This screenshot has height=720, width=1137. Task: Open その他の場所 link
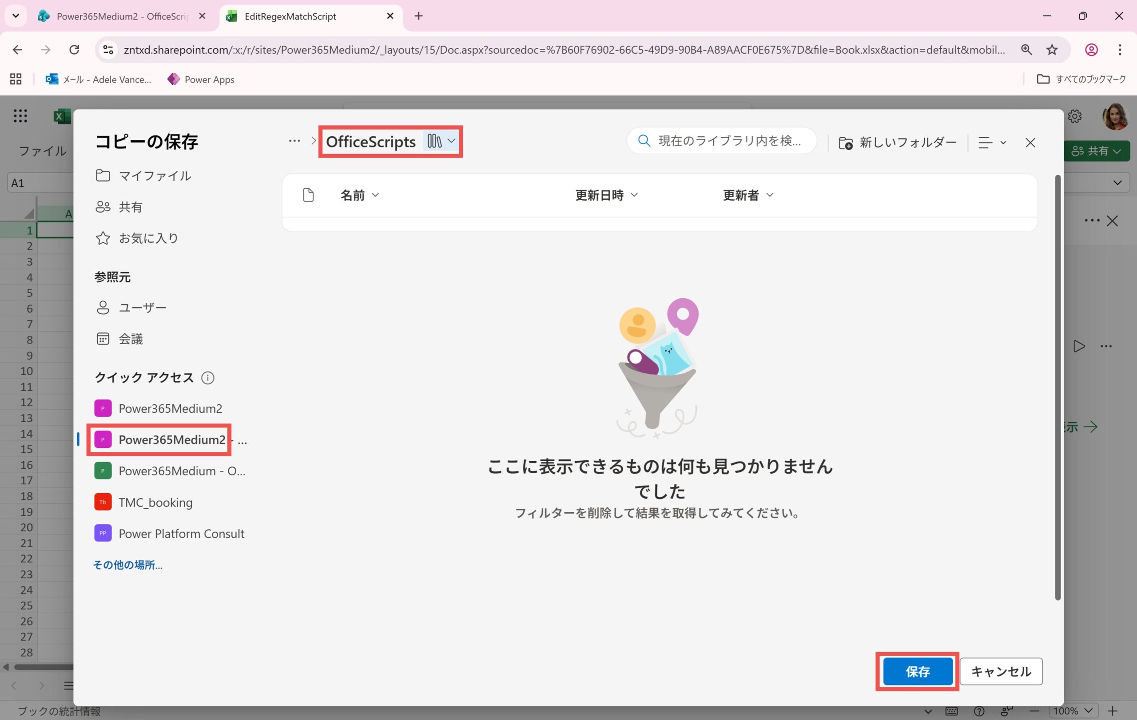point(127,565)
